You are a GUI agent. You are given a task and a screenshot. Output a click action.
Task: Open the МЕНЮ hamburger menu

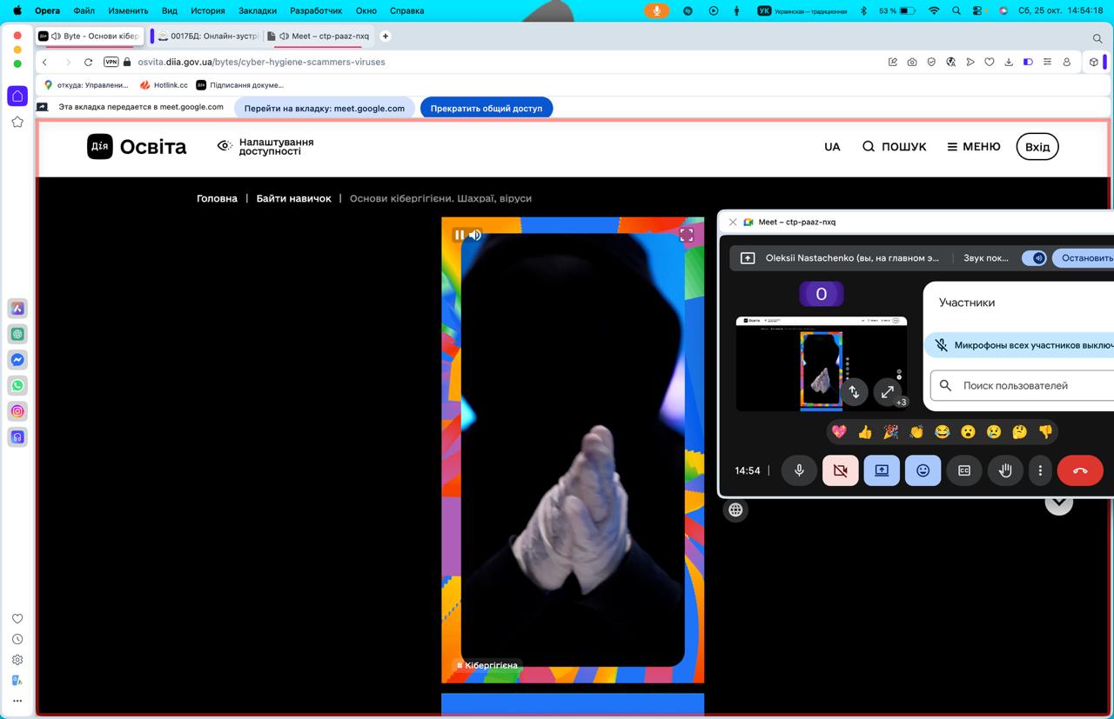974,147
